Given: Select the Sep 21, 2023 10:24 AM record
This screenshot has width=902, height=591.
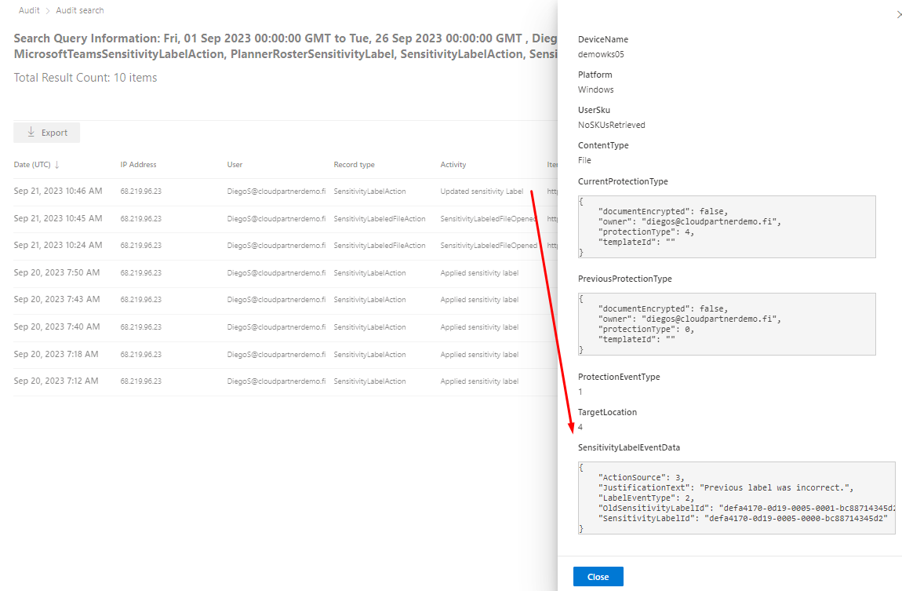Looking at the screenshot, I should [x=58, y=246].
